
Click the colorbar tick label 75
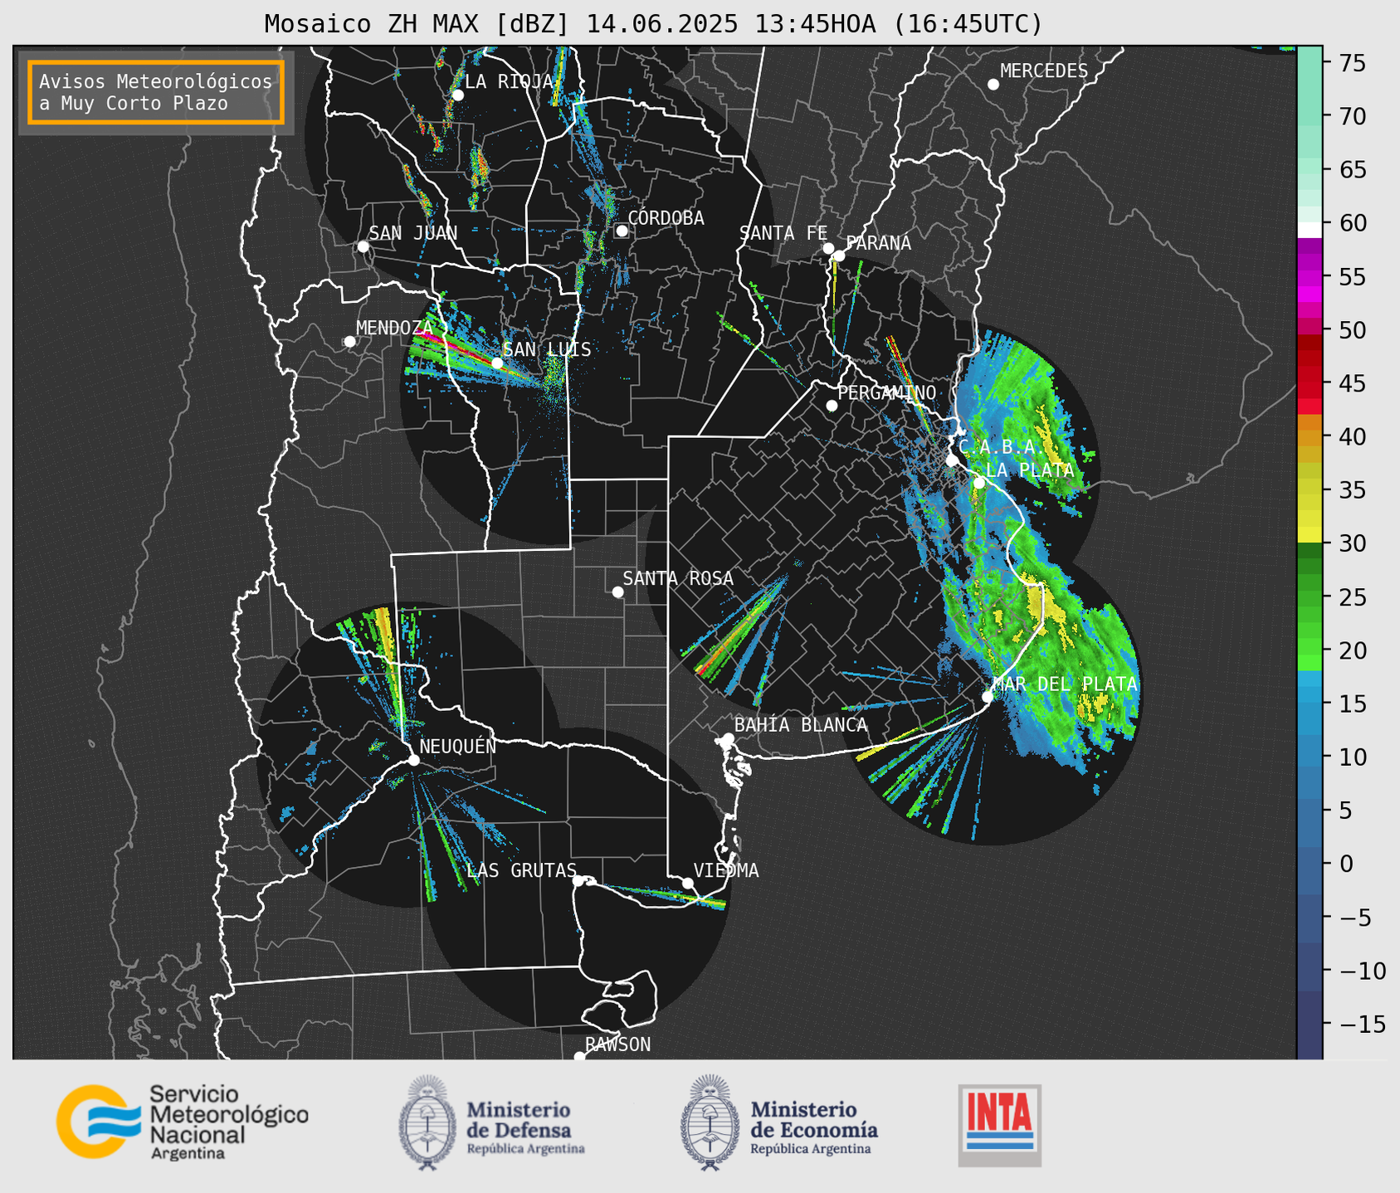tap(1352, 64)
